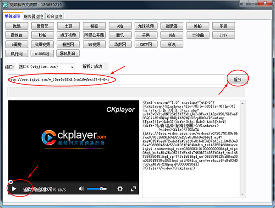Click the 播放 button
Screen dimensions: 275x208
tap(237, 80)
